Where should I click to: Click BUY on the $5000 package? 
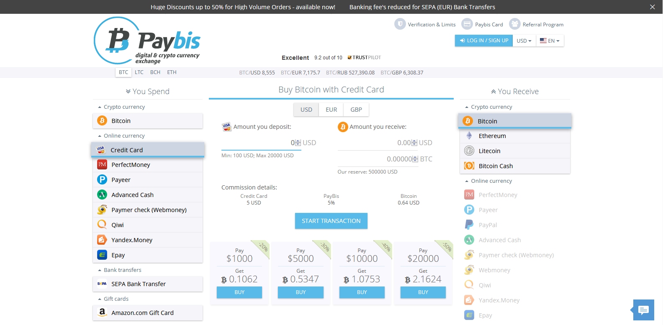click(301, 292)
